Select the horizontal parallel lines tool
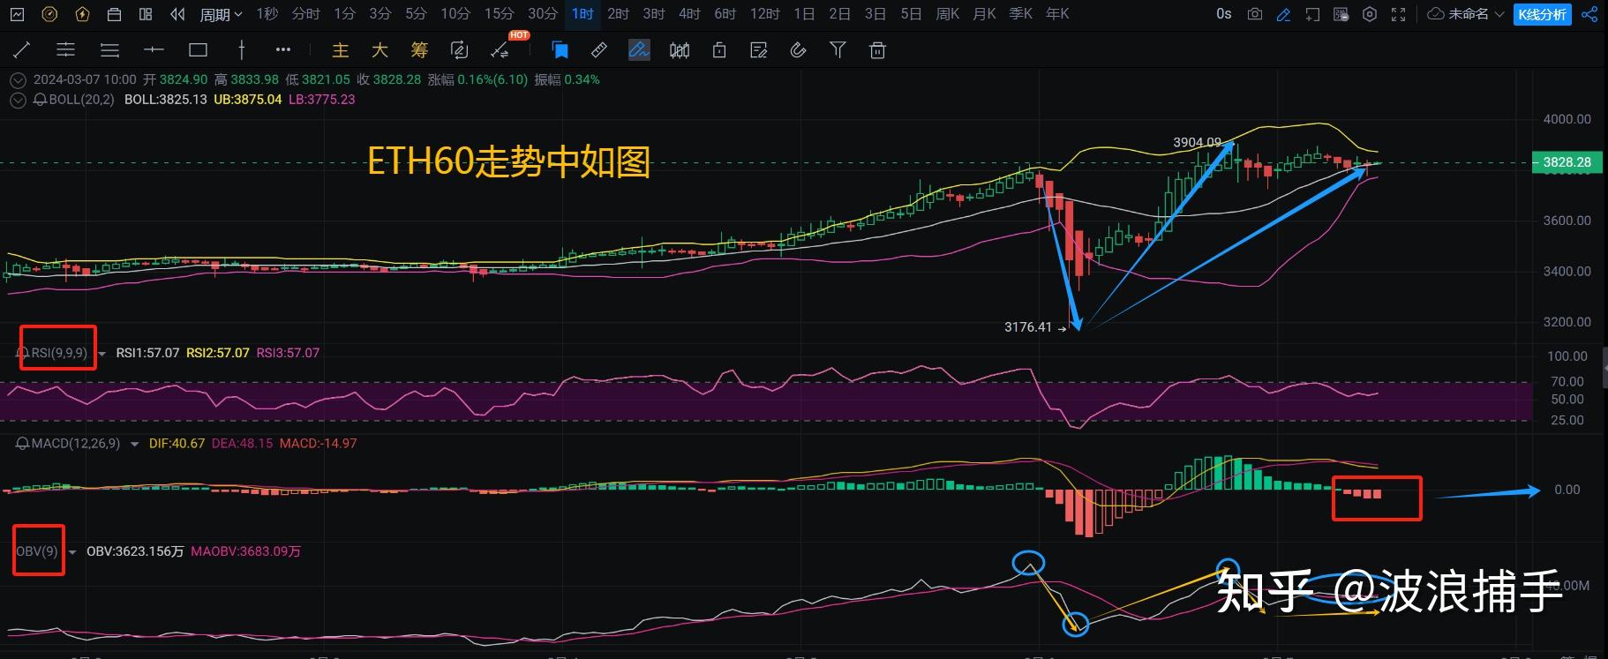The width and height of the screenshot is (1608, 659). tap(65, 50)
